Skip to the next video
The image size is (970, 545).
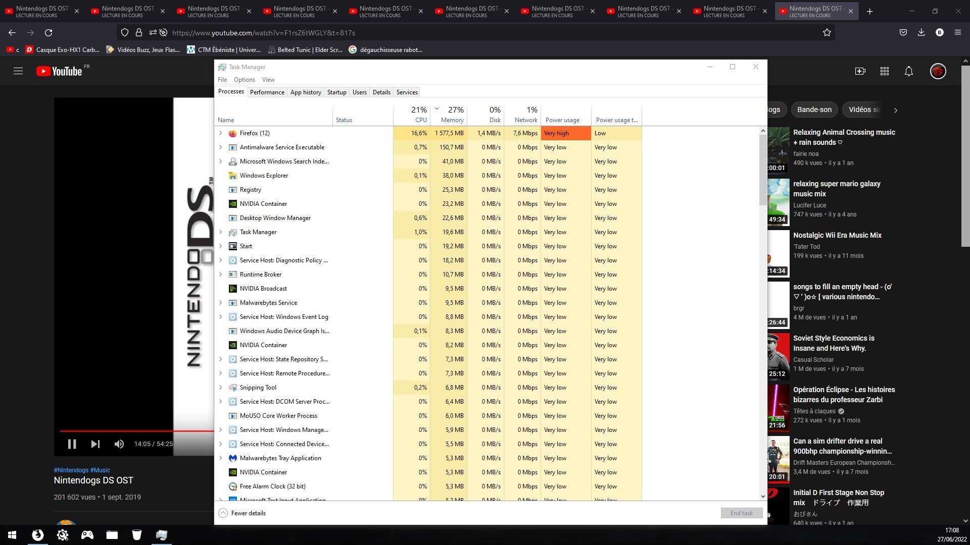pos(95,444)
